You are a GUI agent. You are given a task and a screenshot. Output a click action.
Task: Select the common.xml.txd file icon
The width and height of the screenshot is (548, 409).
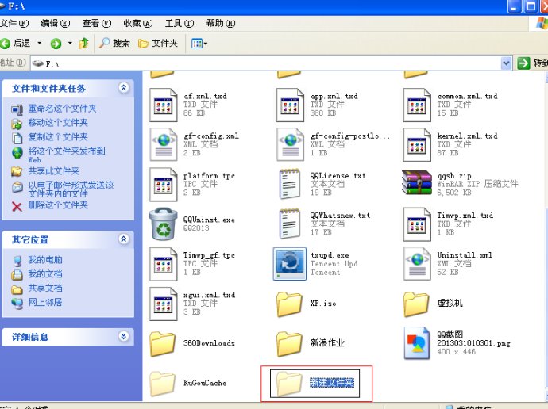tap(417, 105)
